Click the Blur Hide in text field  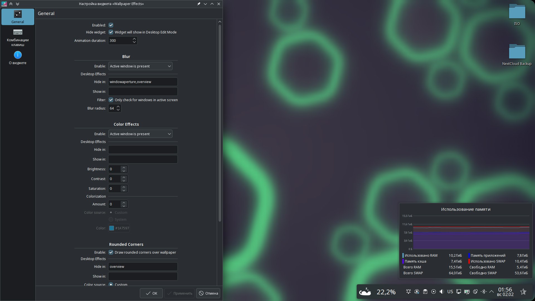pyautogui.click(x=143, y=82)
